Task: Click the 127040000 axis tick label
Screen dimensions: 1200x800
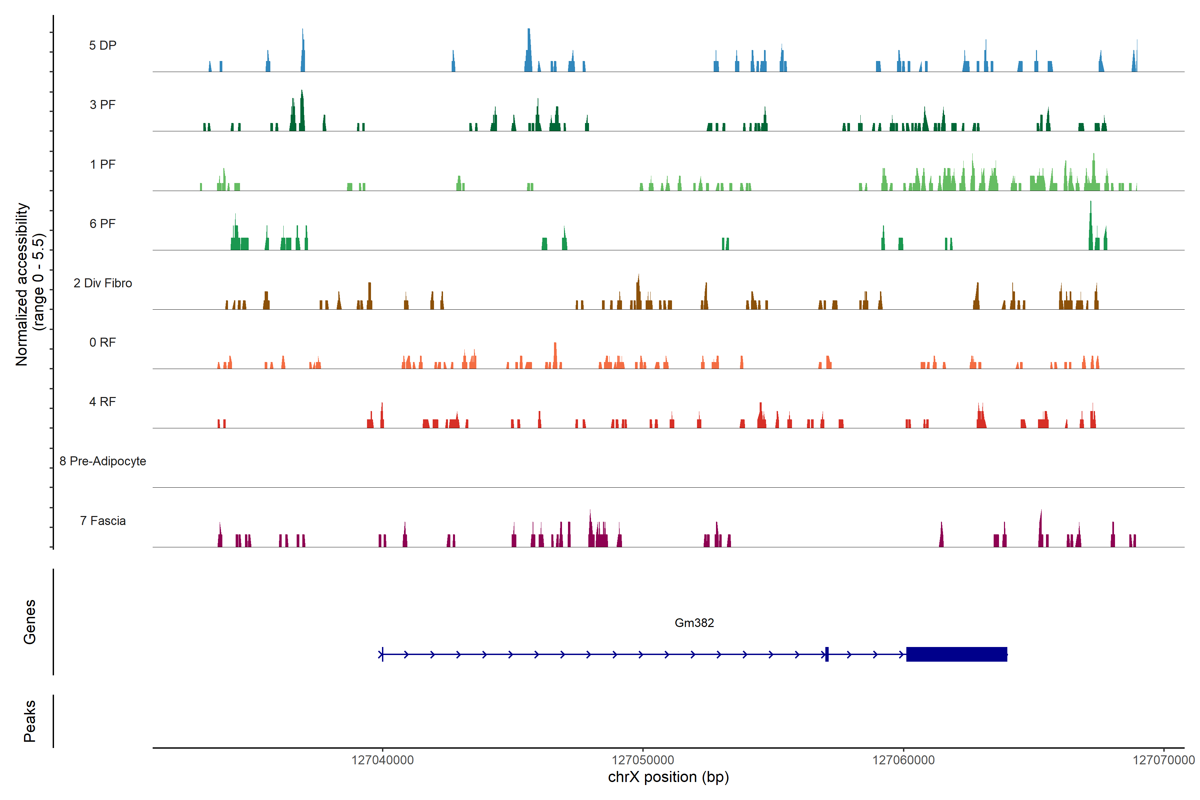Action: pyautogui.click(x=382, y=760)
